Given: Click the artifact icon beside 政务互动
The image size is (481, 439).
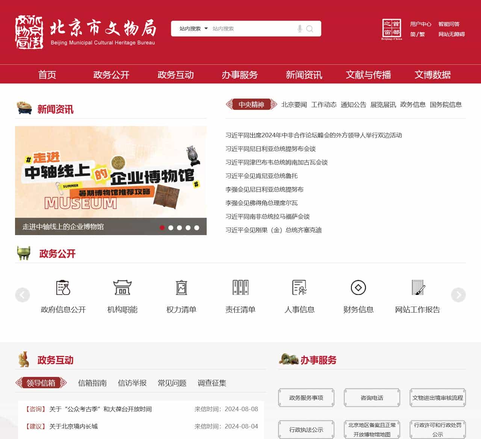Looking at the screenshot, I should point(24,360).
